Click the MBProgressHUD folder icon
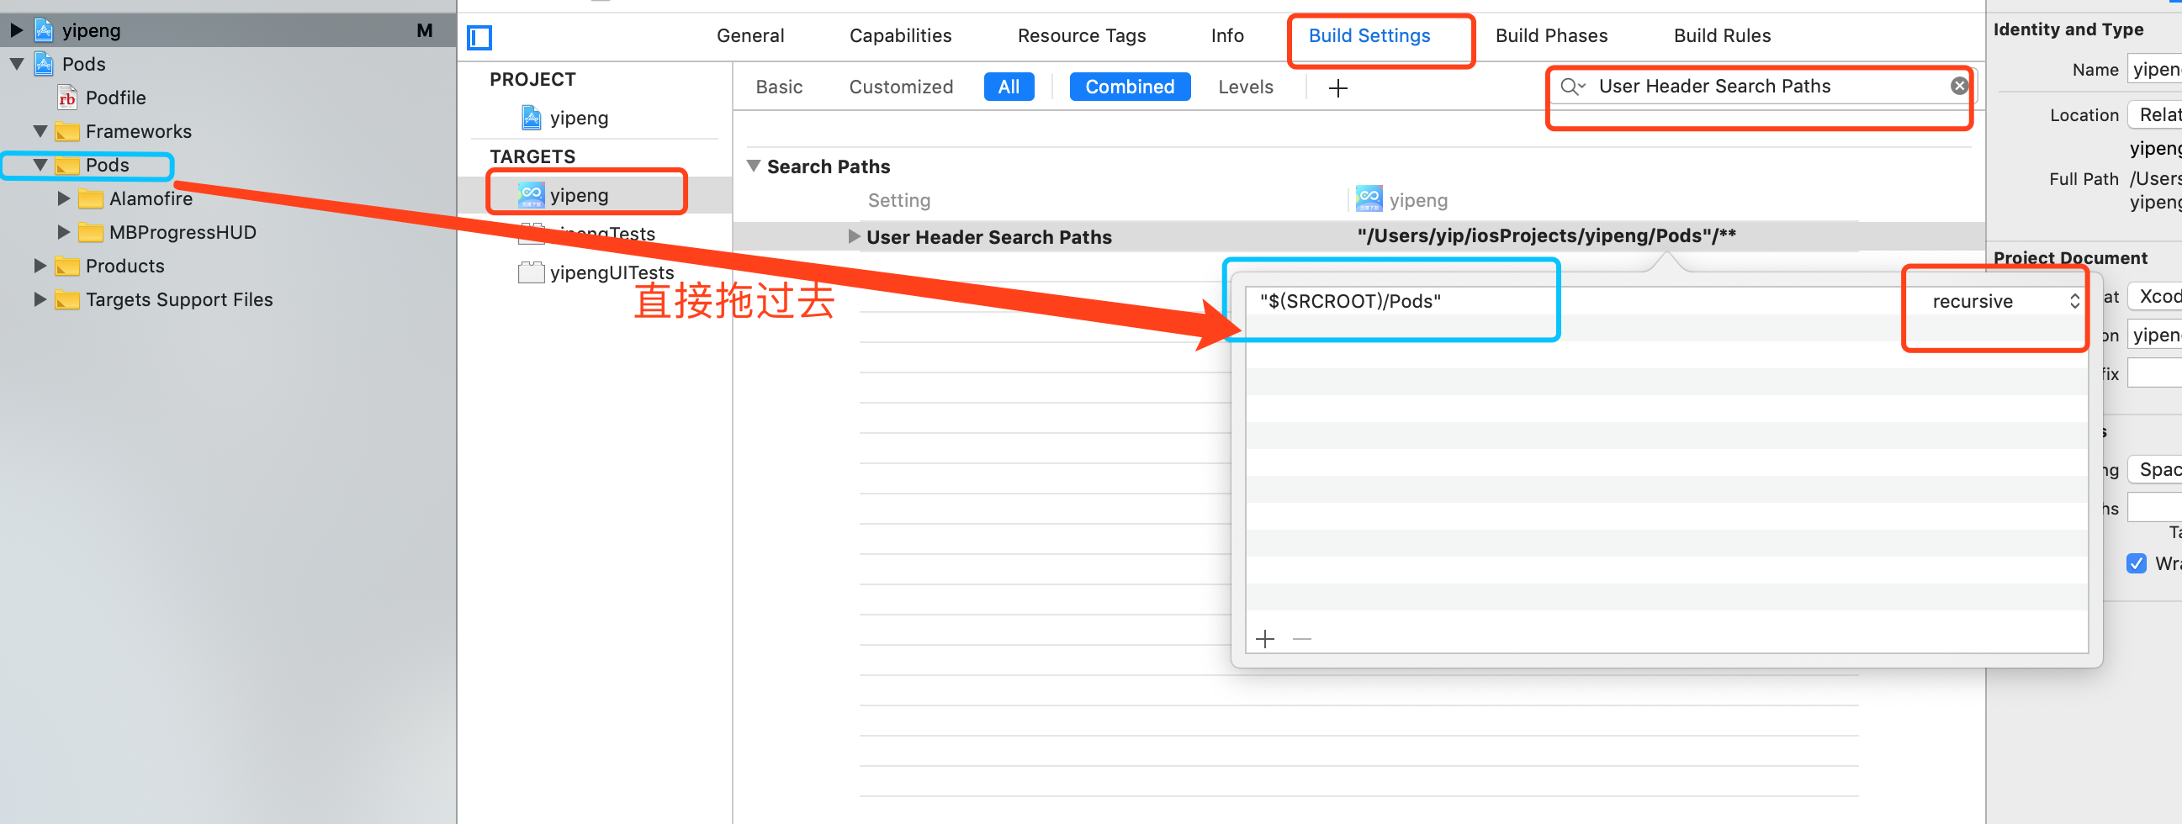This screenshot has width=2182, height=824. click(x=91, y=233)
